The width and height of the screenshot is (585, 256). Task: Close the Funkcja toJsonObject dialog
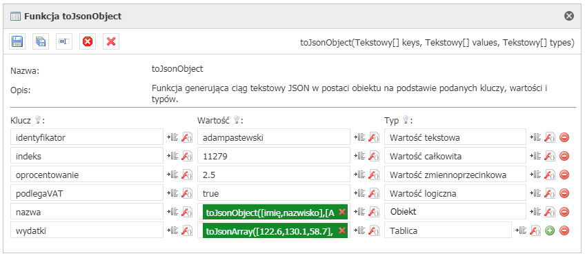(568, 16)
